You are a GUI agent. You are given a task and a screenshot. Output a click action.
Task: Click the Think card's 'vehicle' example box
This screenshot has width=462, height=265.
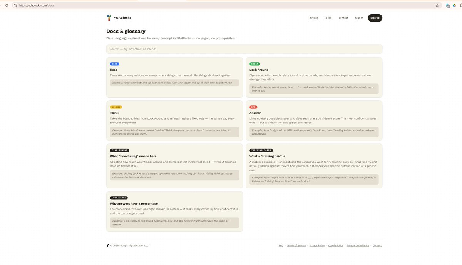point(175,132)
